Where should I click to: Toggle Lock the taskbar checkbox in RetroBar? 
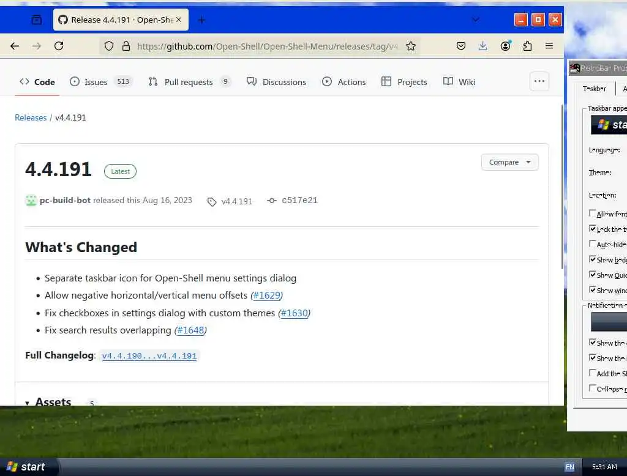tap(592, 229)
